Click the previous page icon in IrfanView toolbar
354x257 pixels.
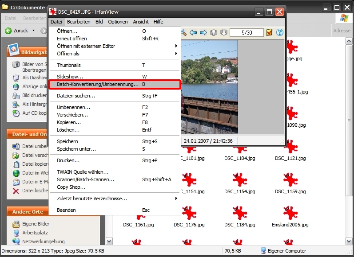pyautogui.click(x=214, y=32)
